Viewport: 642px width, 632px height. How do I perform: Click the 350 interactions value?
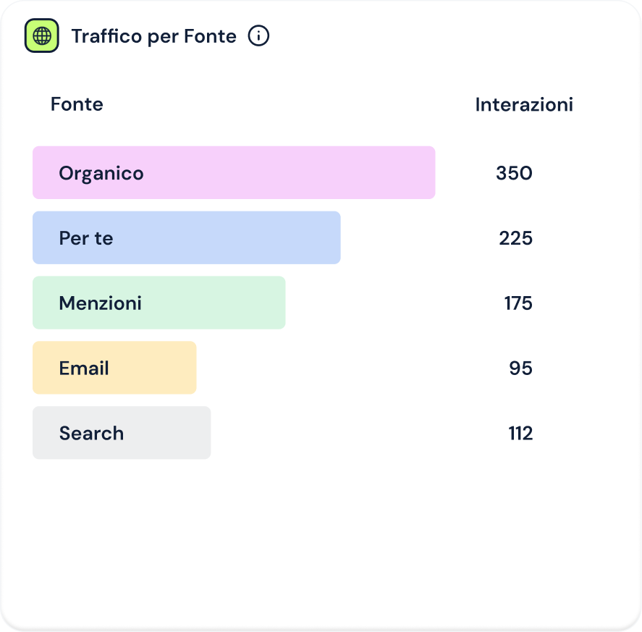click(514, 173)
